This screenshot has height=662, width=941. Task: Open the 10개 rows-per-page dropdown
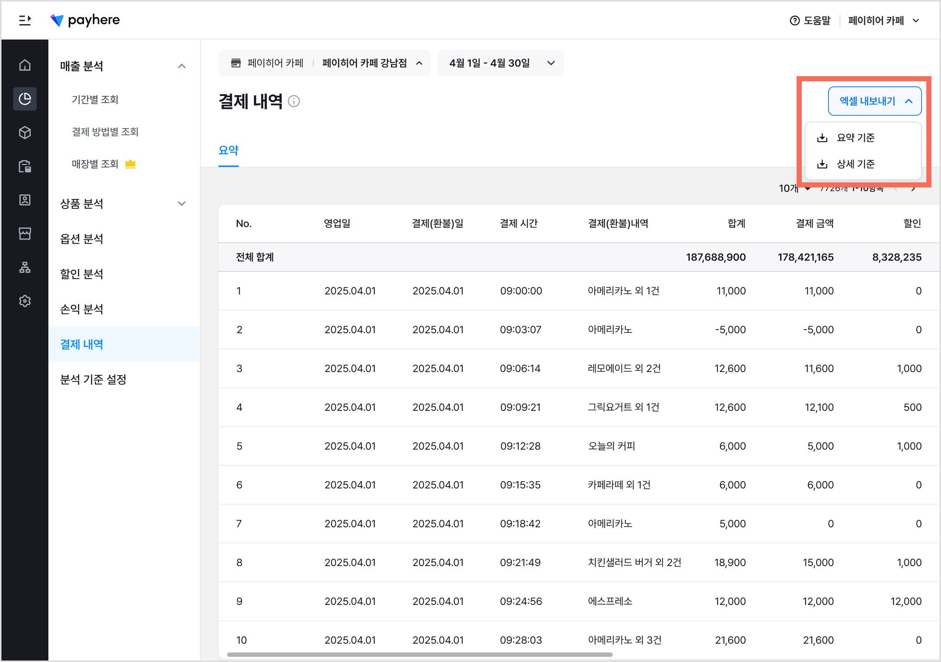pyautogui.click(x=794, y=188)
